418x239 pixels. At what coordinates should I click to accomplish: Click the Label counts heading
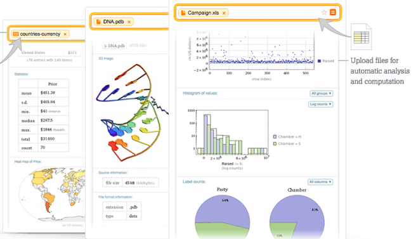(x=194, y=182)
